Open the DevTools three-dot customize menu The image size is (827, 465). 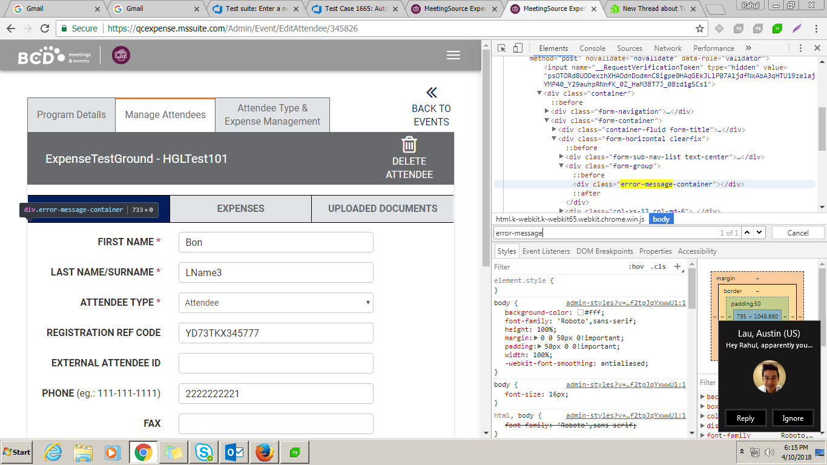pyautogui.click(x=800, y=48)
